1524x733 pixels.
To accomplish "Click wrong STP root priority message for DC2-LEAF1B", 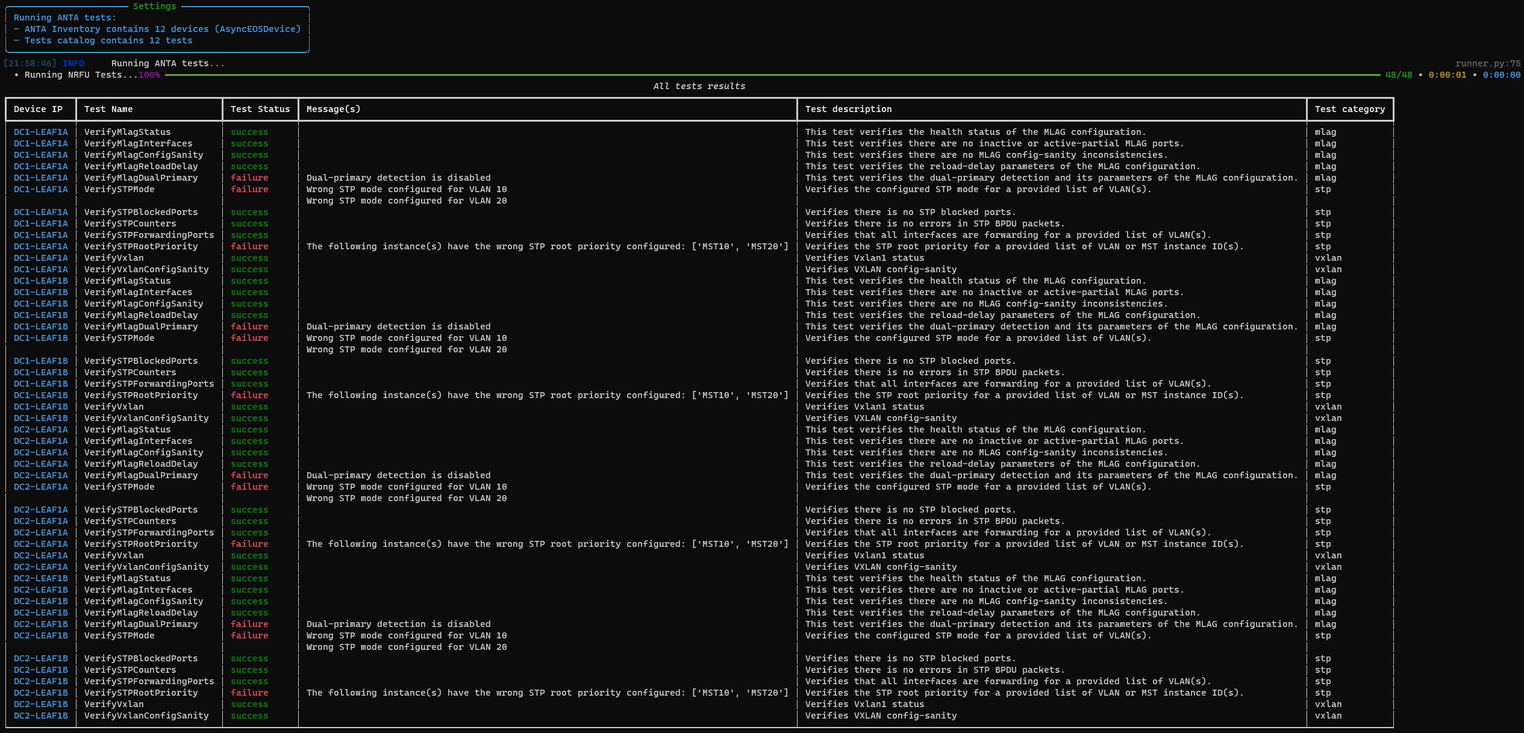I will pos(548,693).
